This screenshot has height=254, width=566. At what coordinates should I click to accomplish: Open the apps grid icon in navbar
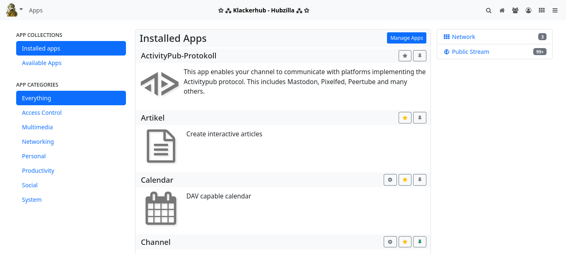click(542, 10)
